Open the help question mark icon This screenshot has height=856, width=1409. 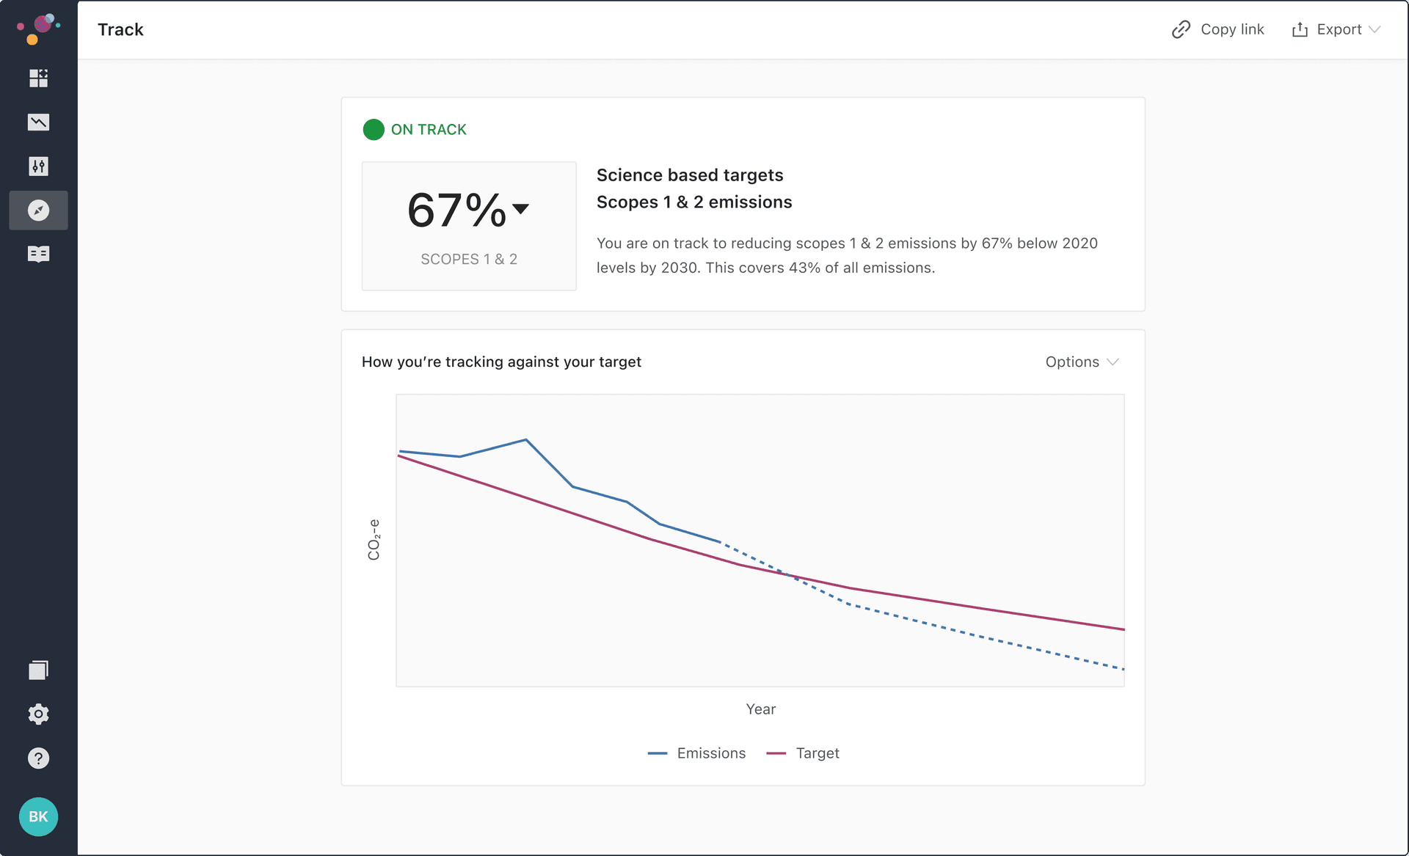click(x=38, y=758)
